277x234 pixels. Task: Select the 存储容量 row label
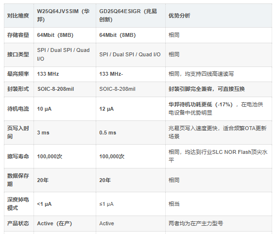point(18,35)
